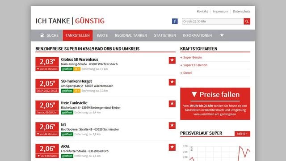Open INFORMATIONEN menu item
Viewport: 286px width, 161px height.
click(x=198, y=35)
